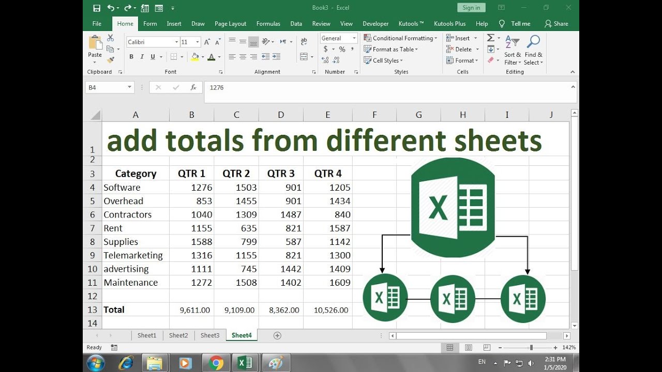Switch to Page Layout view in status bar
This screenshot has height=372, width=662.
pos(469,348)
